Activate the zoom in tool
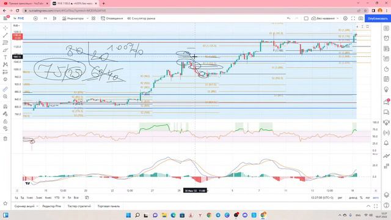 (5, 97)
